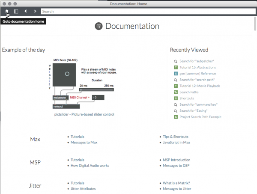Open the Shortcuts guide

coord(187,98)
